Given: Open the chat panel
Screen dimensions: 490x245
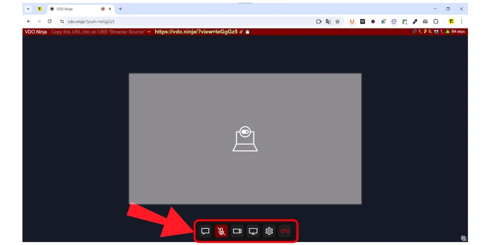Looking at the screenshot, I should [205, 231].
